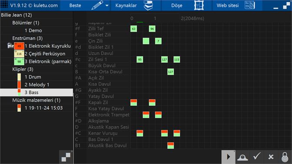Viewport: 292px width, 164px height.
Task: Click the Döşe layout icon
Action: click(x=199, y=5)
